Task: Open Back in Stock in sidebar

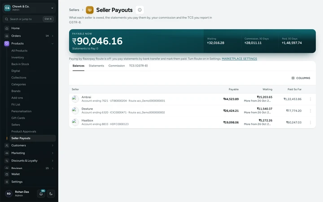Action: click(x=20, y=64)
